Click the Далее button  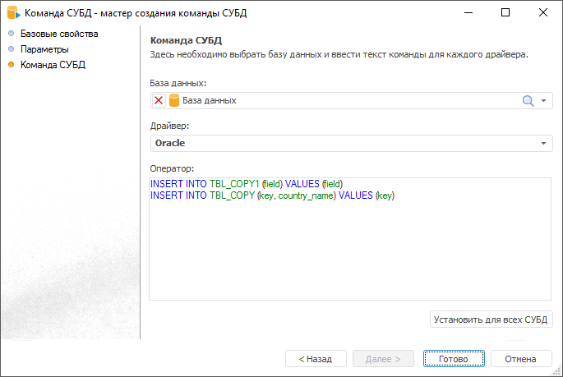click(382, 359)
